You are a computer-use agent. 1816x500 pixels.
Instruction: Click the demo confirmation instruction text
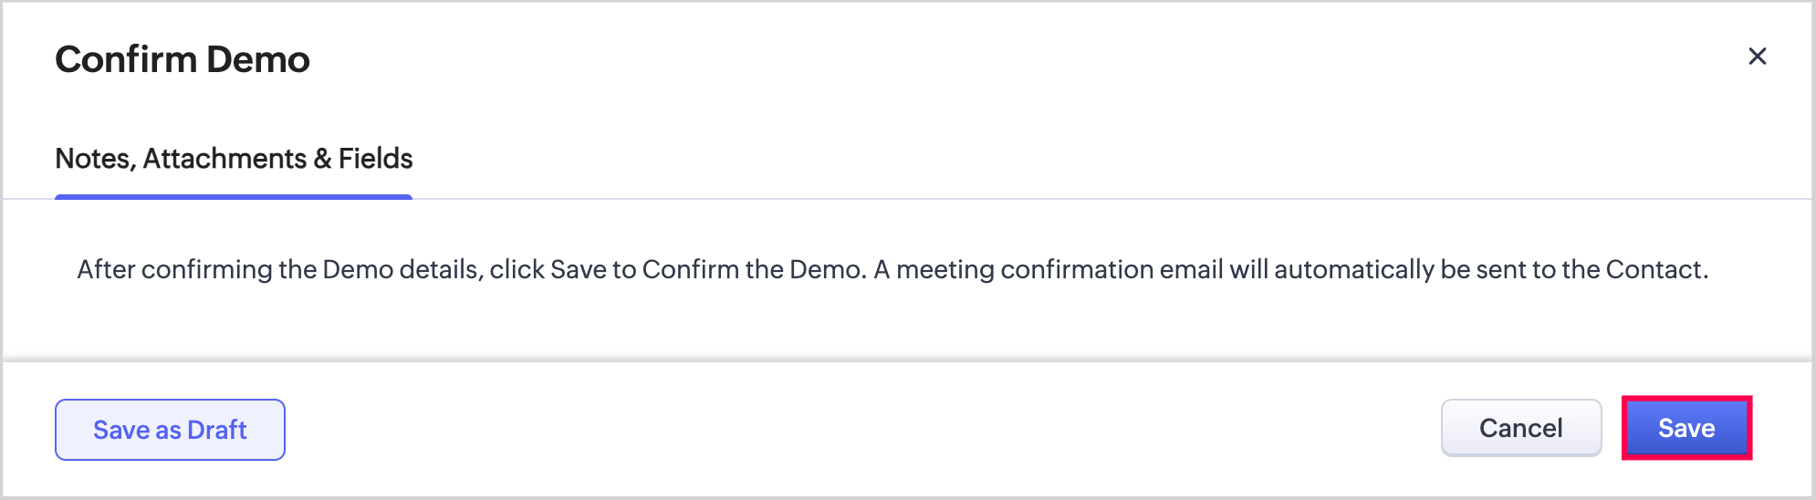tap(892, 270)
